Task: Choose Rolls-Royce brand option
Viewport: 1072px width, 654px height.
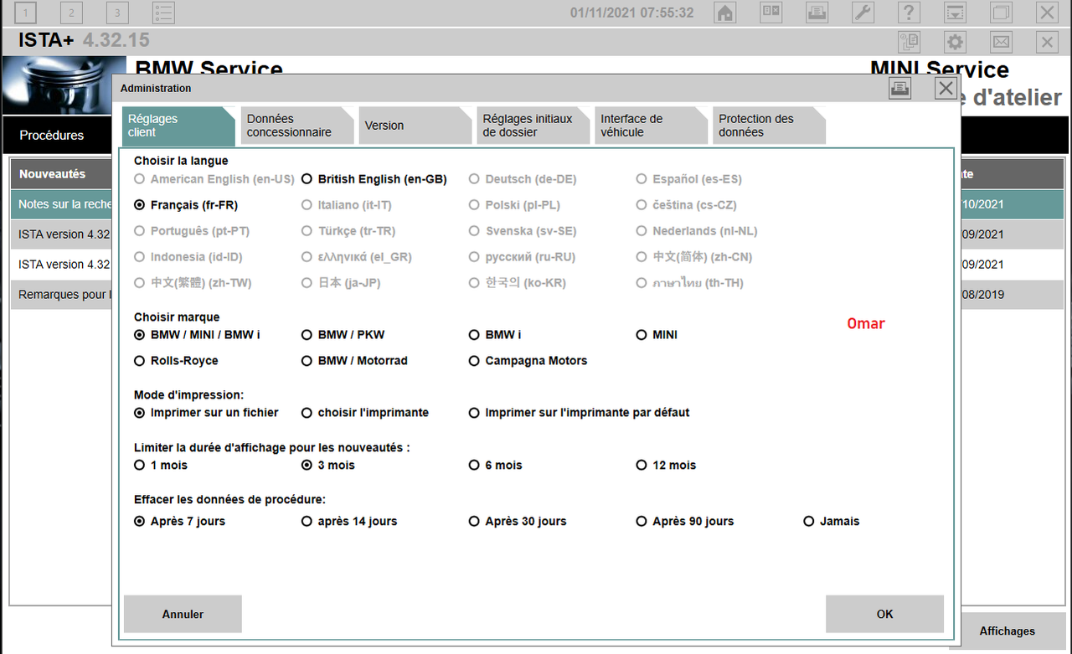Action: coord(176,361)
